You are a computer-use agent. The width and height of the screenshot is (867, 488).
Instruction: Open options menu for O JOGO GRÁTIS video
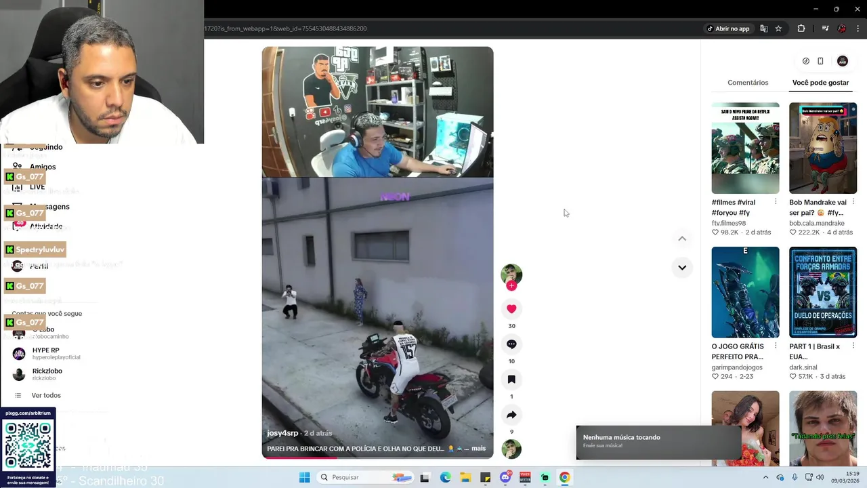click(776, 346)
